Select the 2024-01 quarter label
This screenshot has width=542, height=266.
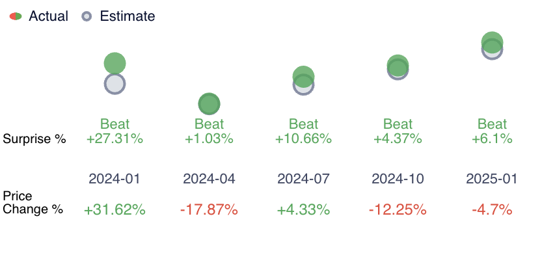115,179
